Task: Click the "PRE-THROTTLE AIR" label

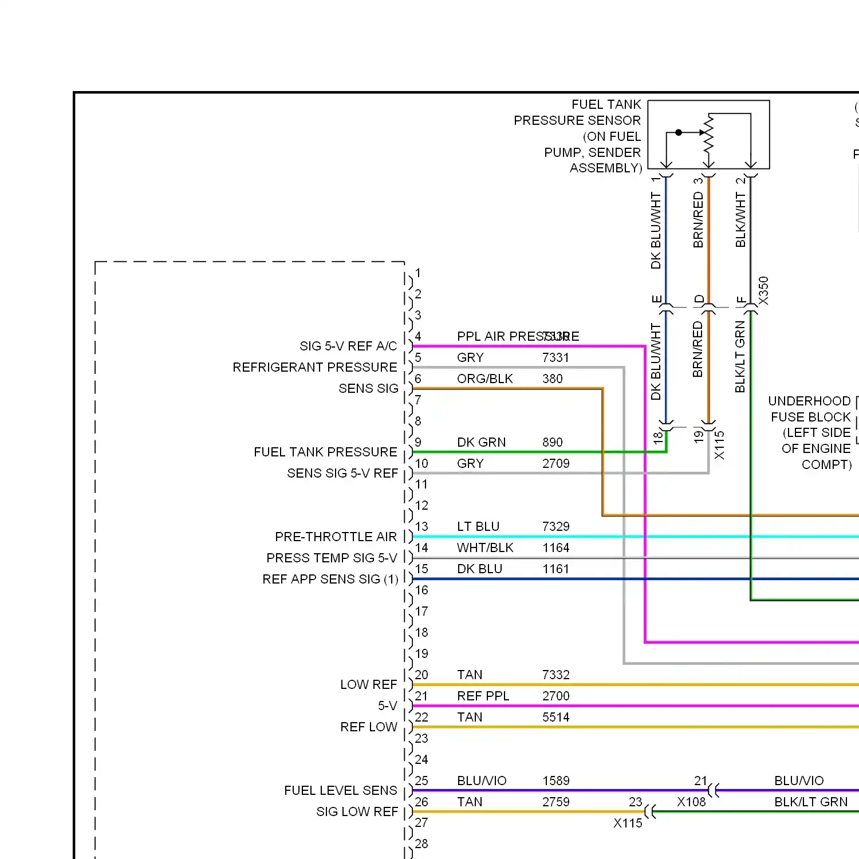Action: pos(336,537)
